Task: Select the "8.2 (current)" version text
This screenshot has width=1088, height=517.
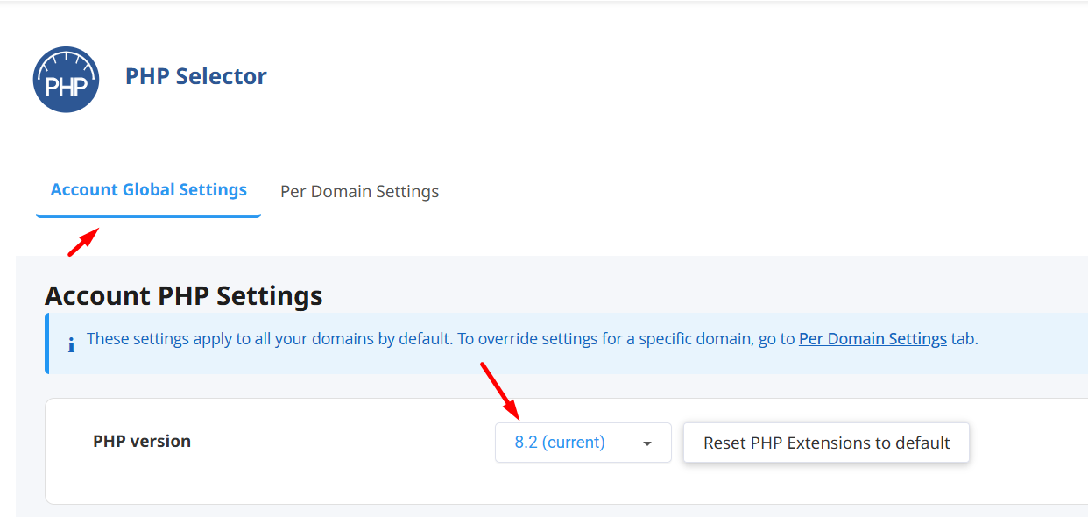Action: [559, 443]
